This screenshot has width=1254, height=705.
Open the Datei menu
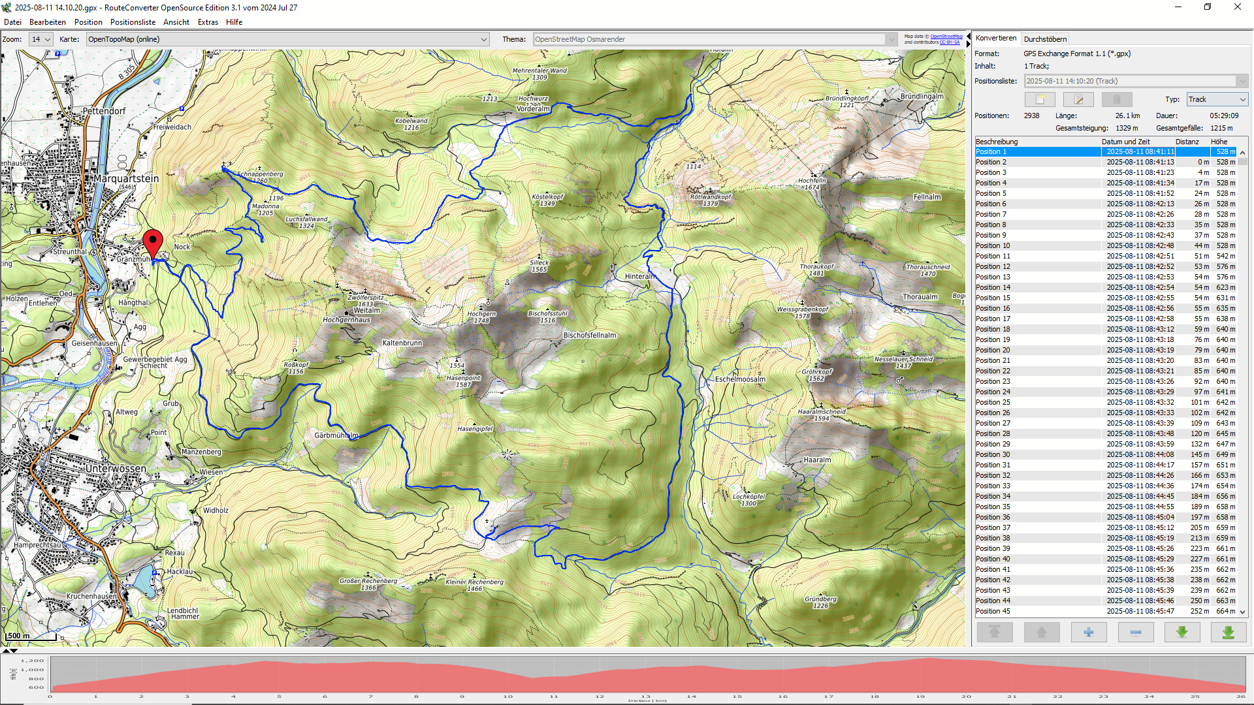click(12, 22)
